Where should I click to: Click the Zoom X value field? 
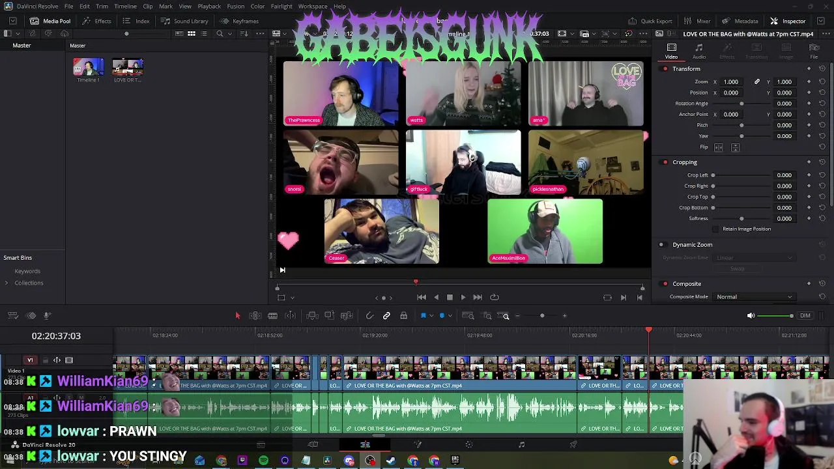coord(731,82)
